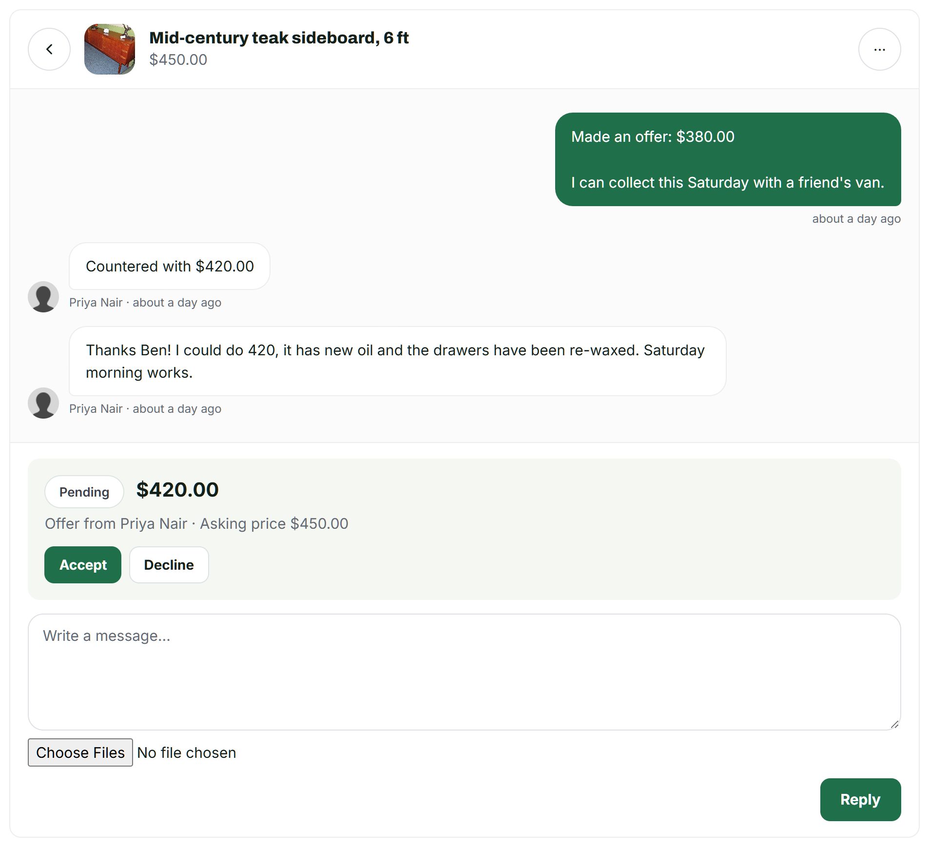The height and width of the screenshot is (847, 929).
Task: Click the Pending status badge
Action: pos(84,492)
